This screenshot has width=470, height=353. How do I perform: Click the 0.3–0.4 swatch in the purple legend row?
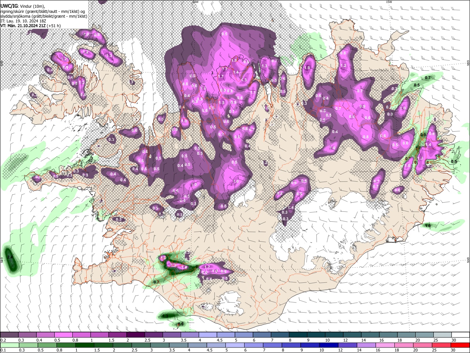click(x=27, y=335)
